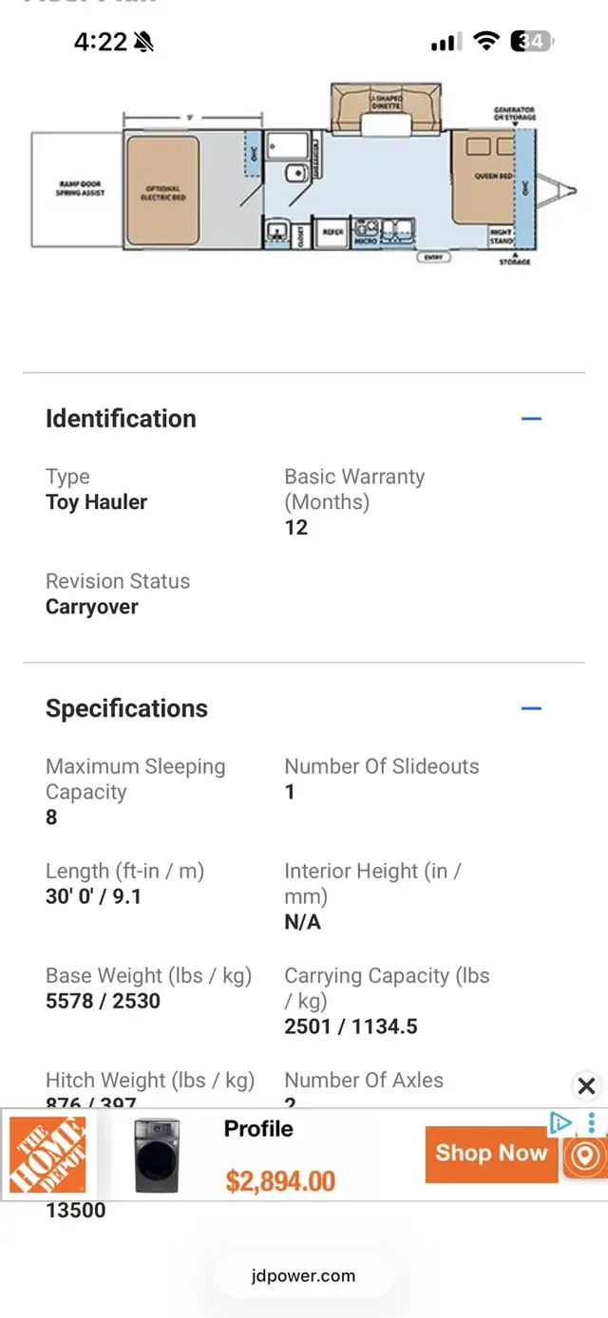Open the washer product thumbnail in ad

pos(157,1156)
